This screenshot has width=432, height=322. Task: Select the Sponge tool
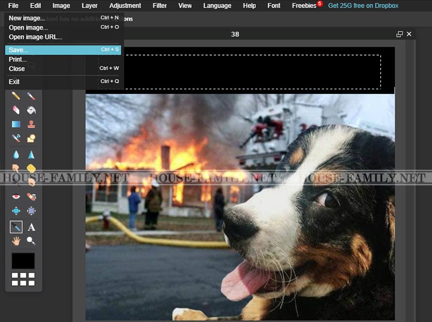31,168
